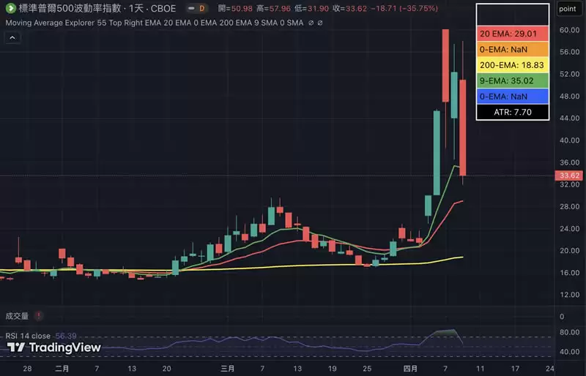
Task: Select the Moving Average Explorer indicator legend
Action: (x=154, y=23)
